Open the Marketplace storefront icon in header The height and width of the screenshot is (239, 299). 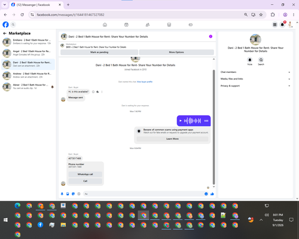click(169, 24)
